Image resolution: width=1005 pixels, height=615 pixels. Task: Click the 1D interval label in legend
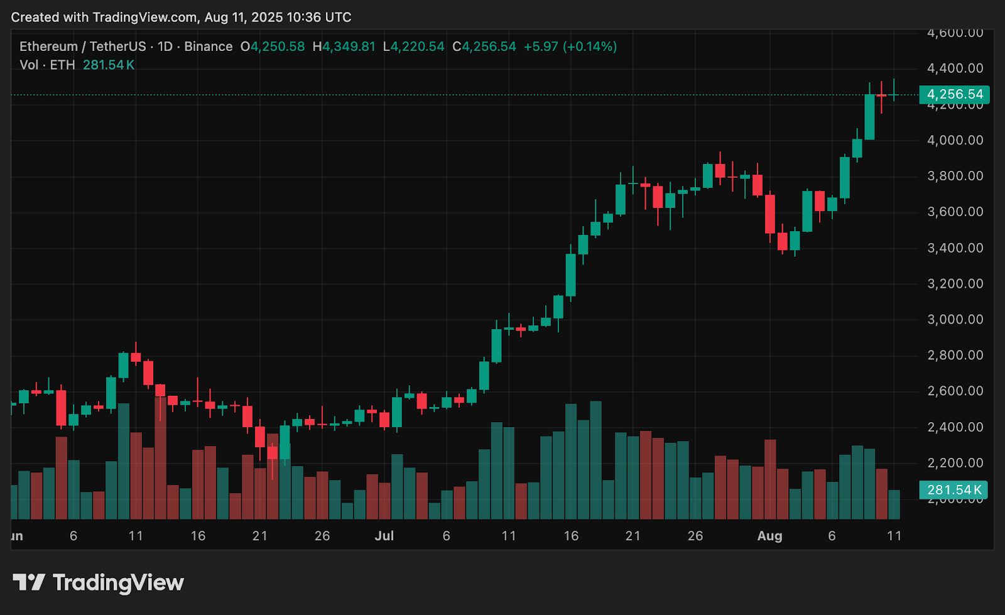coord(165,46)
